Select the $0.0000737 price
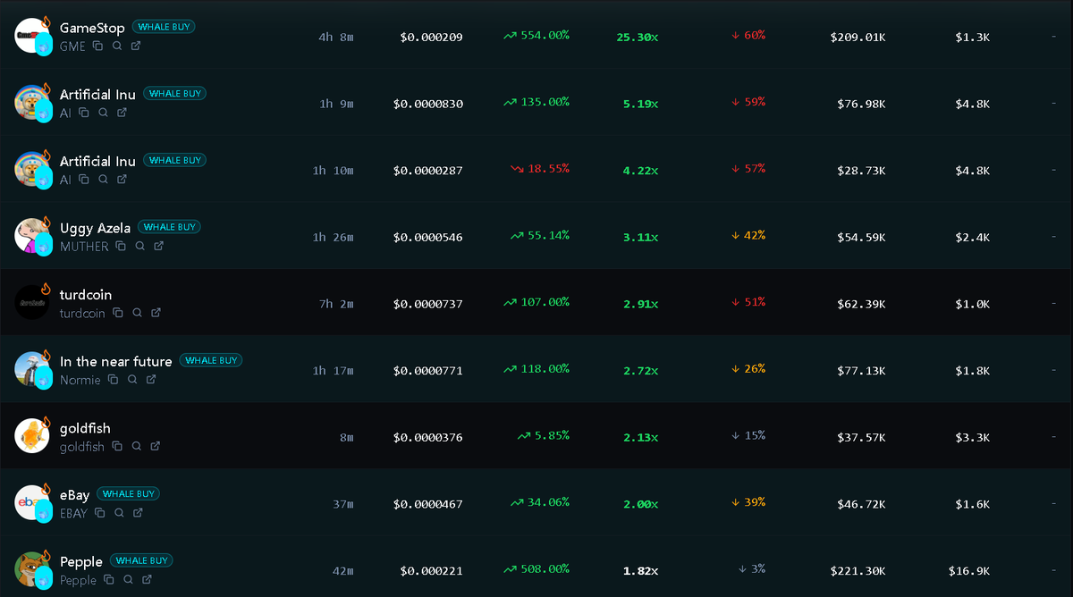Viewport: 1073px width, 597px height. 428,304
